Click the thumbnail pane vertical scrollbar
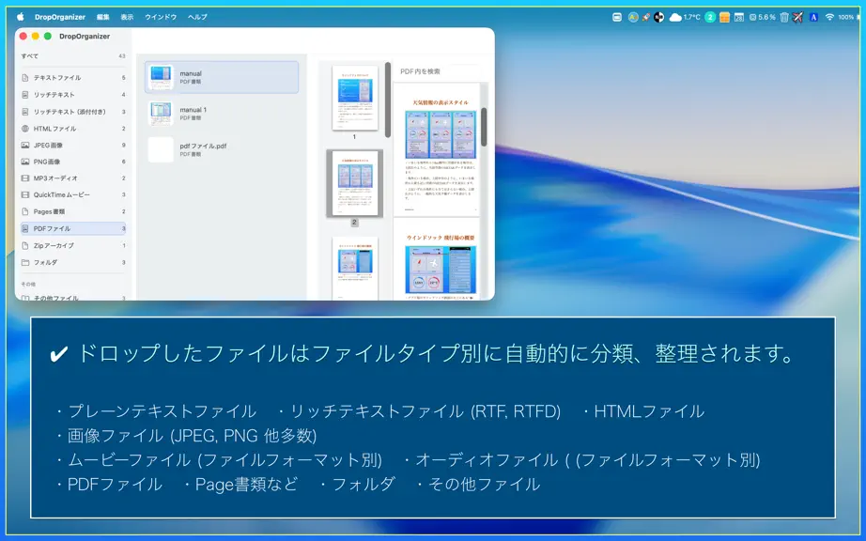The height and width of the screenshot is (541, 866). click(x=388, y=100)
